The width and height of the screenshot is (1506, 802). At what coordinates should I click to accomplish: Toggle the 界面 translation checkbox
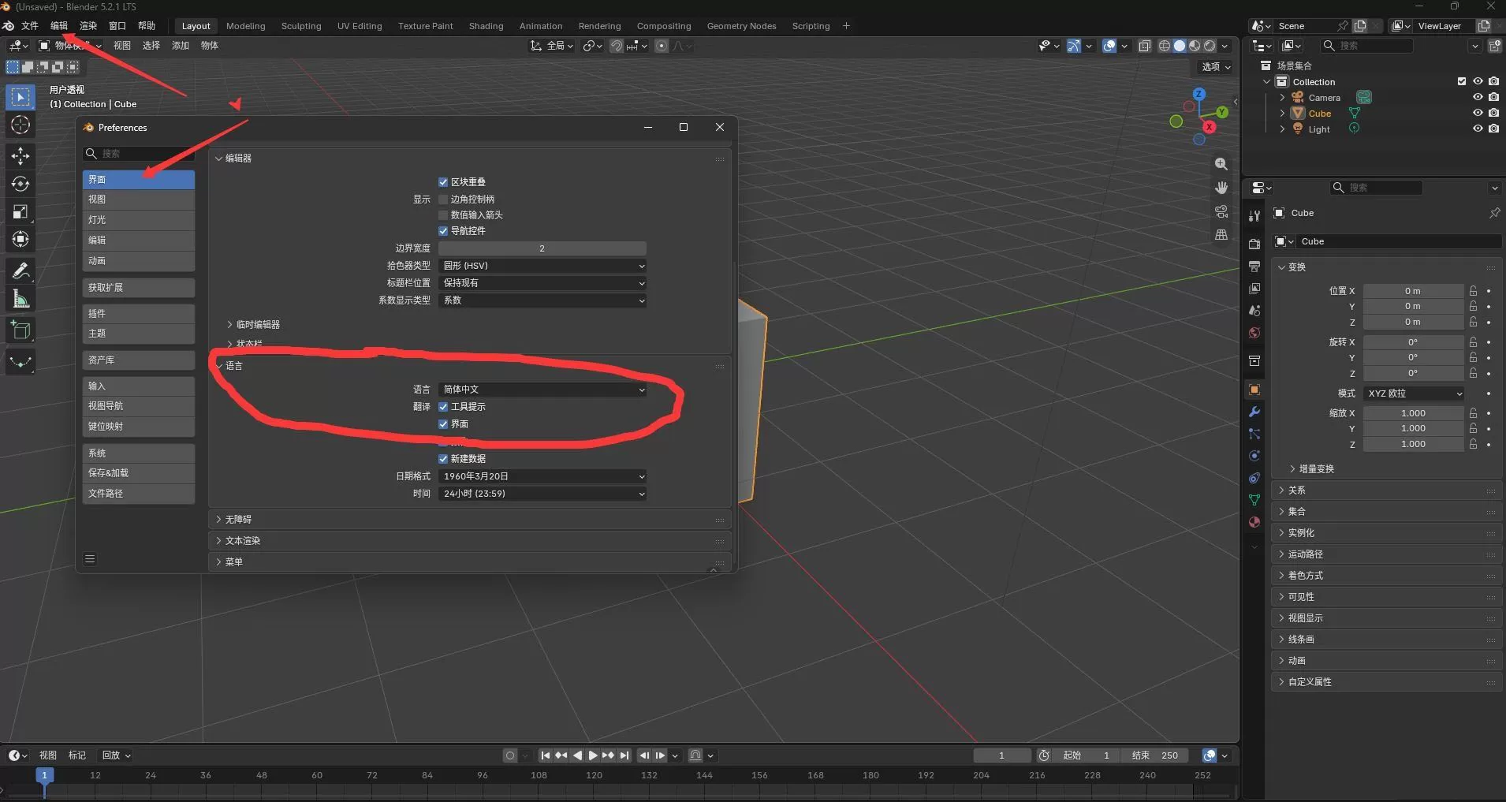click(443, 424)
